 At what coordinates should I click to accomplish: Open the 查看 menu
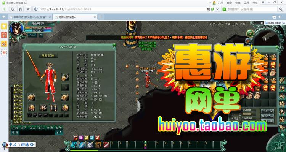click(229, 3)
